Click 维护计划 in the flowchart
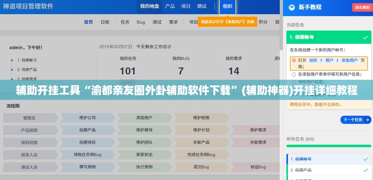This screenshot has width=373, height=180. 201,130
